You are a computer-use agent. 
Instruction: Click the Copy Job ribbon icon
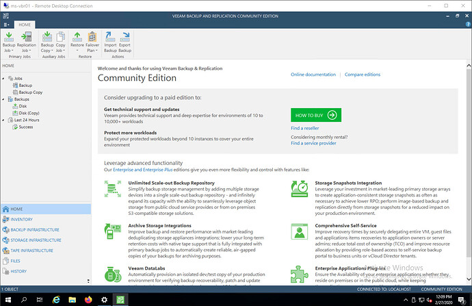click(61, 40)
